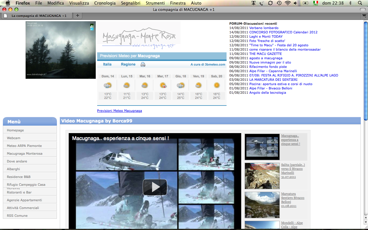Viewport: 368px width, 230px height.
Task: Open LA MARCATURA DEI SENTIERI thread
Action: [x=273, y=80]
